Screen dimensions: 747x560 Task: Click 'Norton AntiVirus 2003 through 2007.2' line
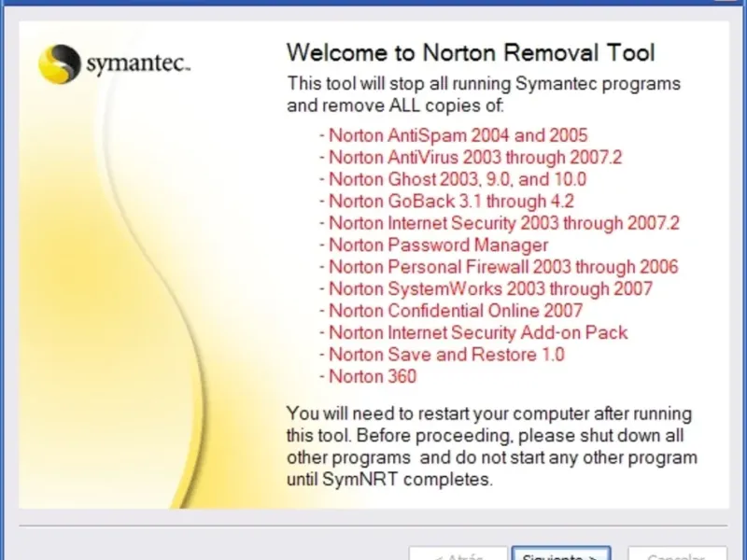point(471,157)
